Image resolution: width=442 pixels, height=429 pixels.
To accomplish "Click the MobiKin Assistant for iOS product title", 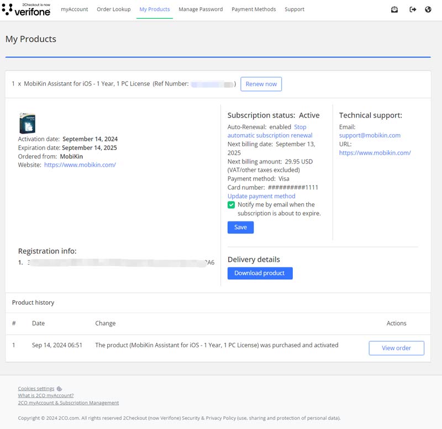I will point(87,84).
